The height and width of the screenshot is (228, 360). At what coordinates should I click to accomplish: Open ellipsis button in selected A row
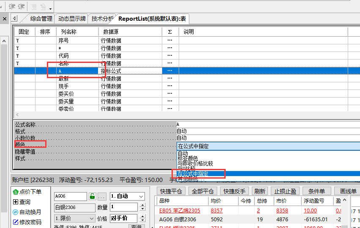point(170,71)
